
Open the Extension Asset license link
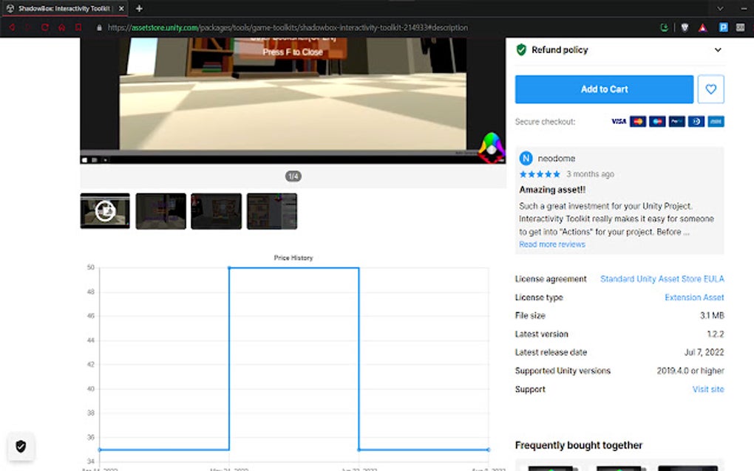click(x=694, y=298)
